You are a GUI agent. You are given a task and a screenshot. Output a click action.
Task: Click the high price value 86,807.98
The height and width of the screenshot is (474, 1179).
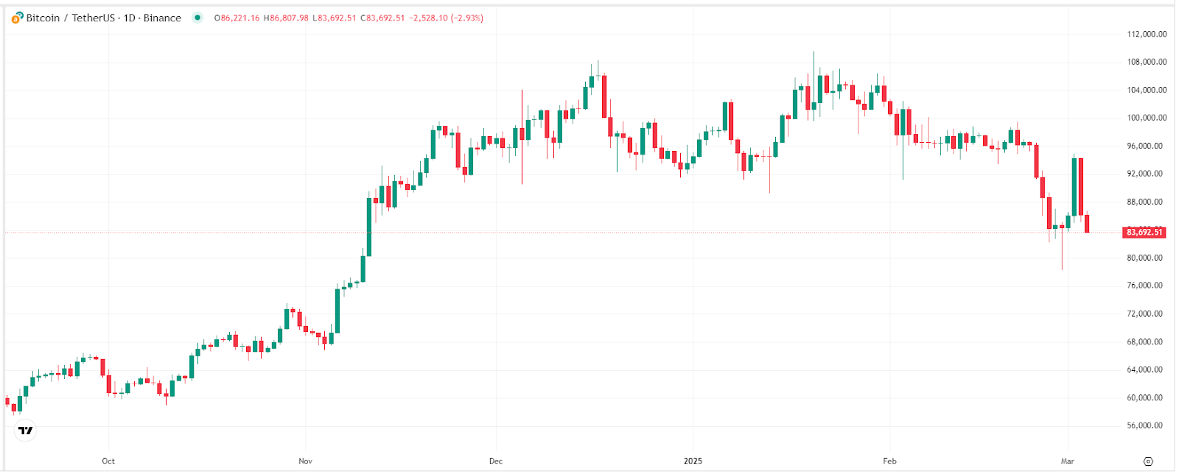[x=289, y=18]
